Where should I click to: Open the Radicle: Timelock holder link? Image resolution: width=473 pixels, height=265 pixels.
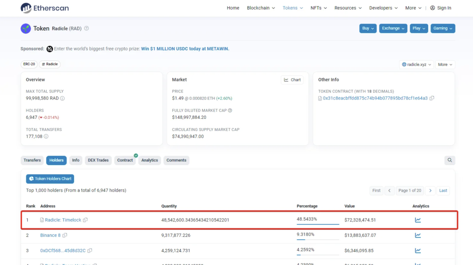click(x=63, y=220)
